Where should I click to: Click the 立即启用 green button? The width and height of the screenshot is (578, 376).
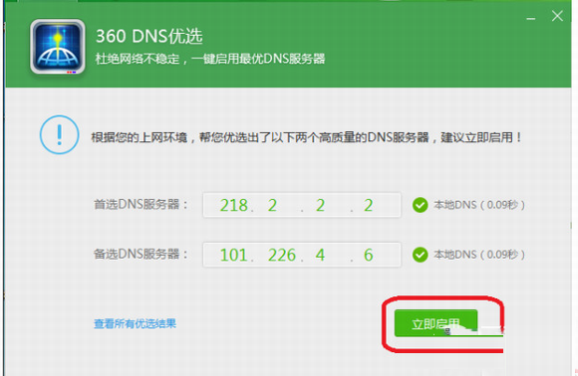tap(435, 323)
